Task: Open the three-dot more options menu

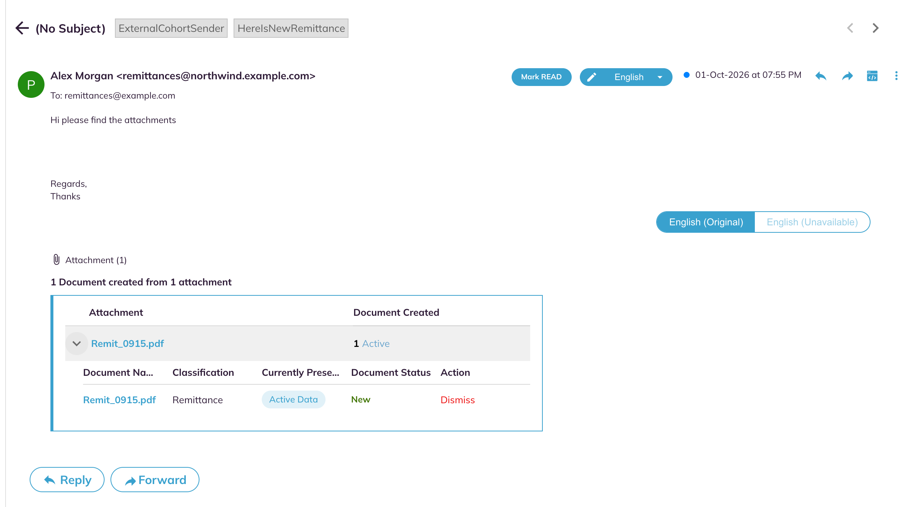Action: tap(896, 76)
